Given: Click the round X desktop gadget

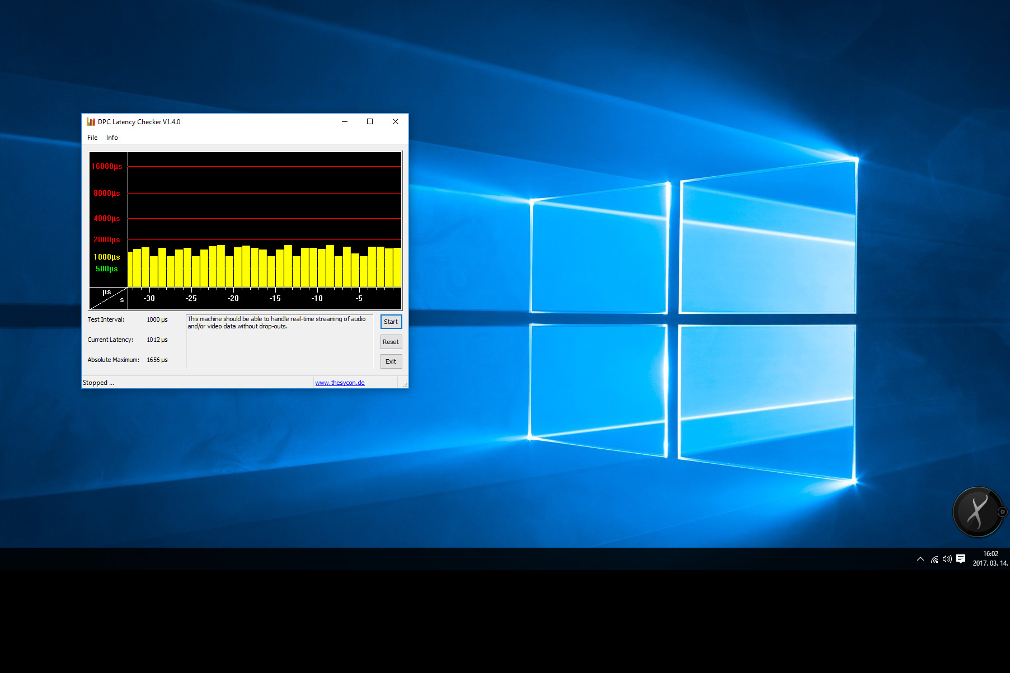Looking at the screenshot, I should [x=978, y=512].
